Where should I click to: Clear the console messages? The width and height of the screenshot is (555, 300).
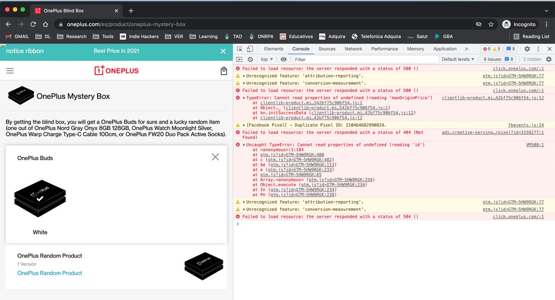coord(250,59)
